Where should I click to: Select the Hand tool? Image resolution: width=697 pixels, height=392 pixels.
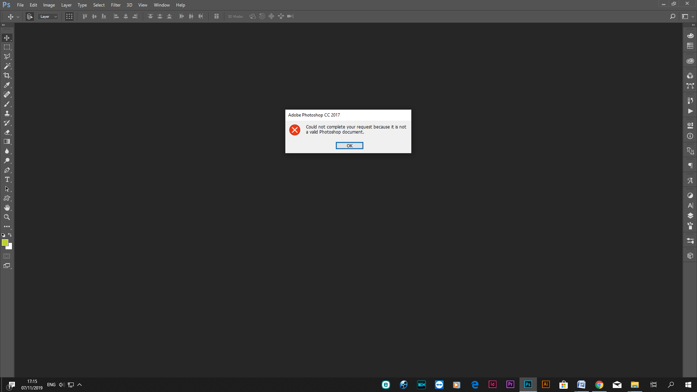[x=7, y=208]
